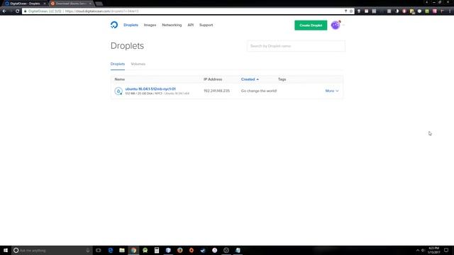Launch Microsoft Edge from the taskbar
The image size is (454, 255).
[111, 250]
